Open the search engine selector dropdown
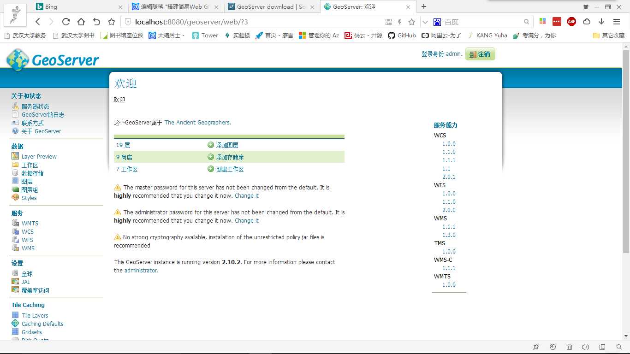The width and height of the screenshot is (630, 354). click(x=437, y=22)
